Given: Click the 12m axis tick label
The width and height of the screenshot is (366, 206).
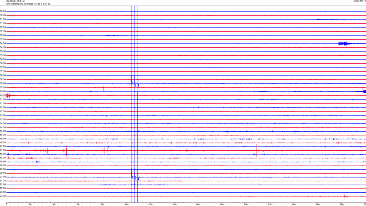Looking at the screenshot, I should [150, 204].
